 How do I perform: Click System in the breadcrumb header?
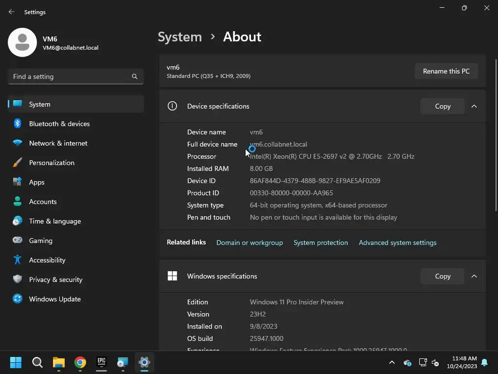click(x=180, y=37)
